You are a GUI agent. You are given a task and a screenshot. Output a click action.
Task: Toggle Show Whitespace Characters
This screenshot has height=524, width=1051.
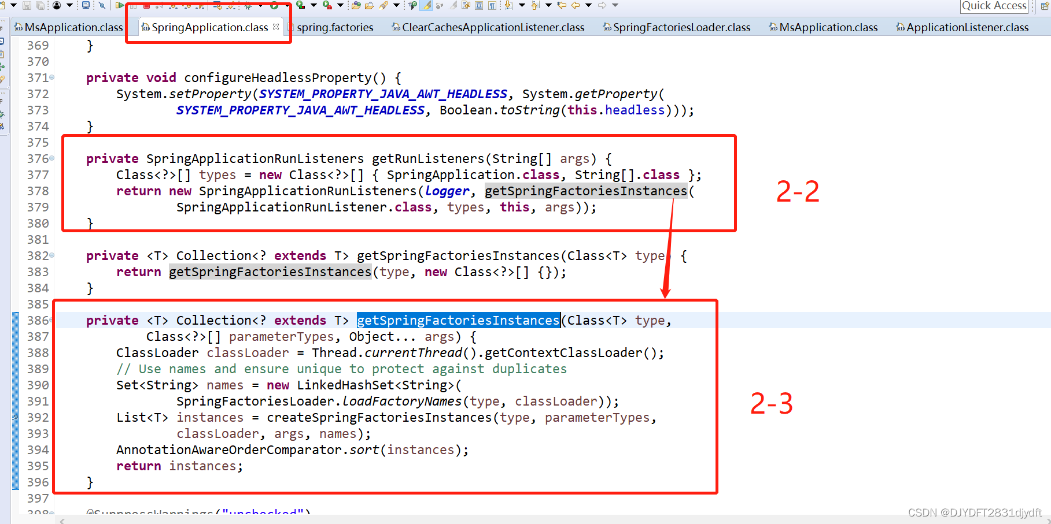492,6
